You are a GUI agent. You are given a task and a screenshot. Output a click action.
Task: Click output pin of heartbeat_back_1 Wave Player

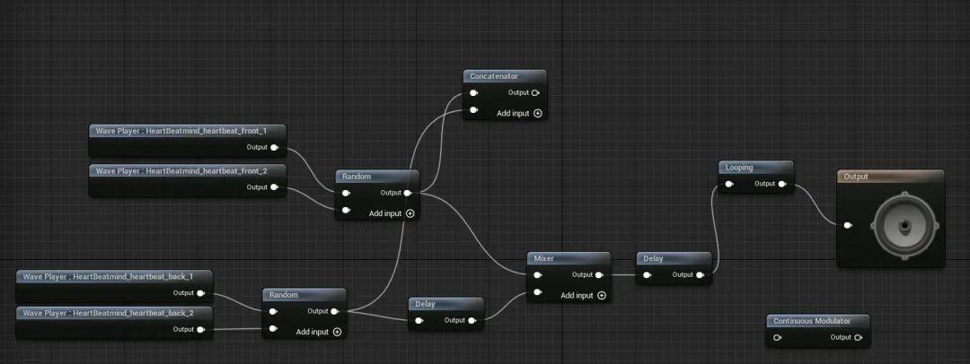tap(201, 293)
